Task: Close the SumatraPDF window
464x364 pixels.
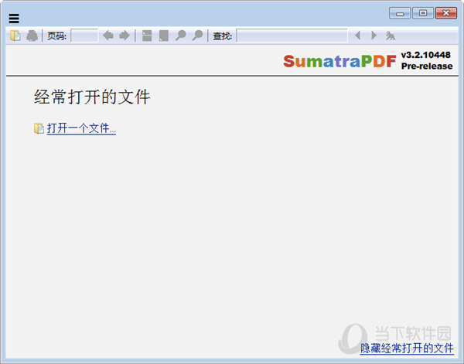Action: [x=446, y=13]
